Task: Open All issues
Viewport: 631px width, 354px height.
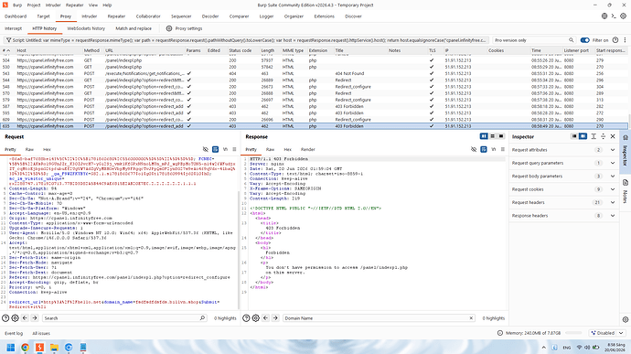Action: [41, 334]
